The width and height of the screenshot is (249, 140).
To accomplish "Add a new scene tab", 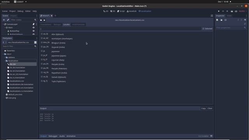I will pyautogui.click(x=55, y=16).
